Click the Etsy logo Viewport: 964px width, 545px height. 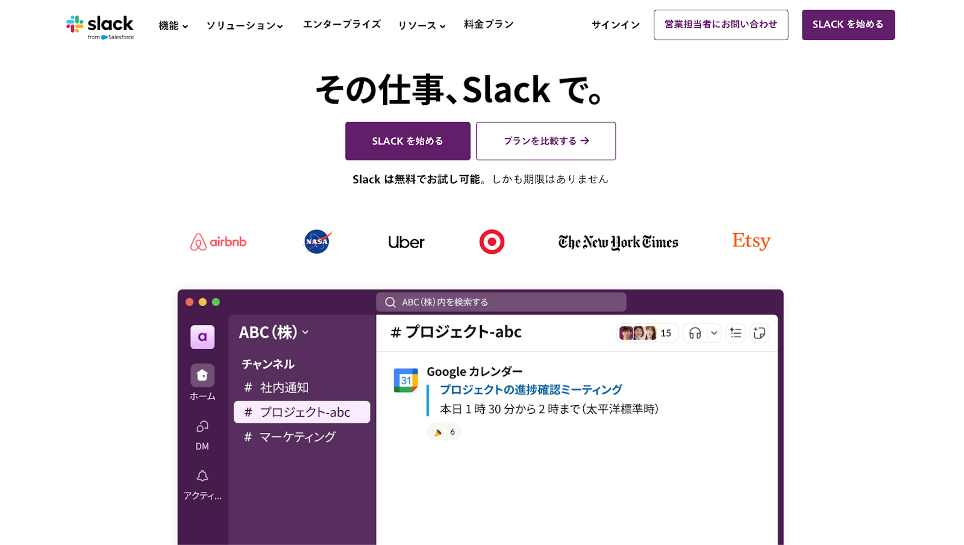(x=751, y=241)
